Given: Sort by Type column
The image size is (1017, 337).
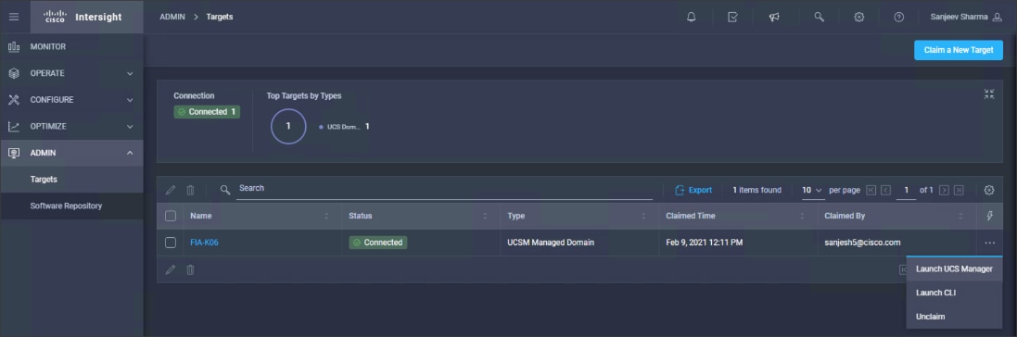Looking at the screenshot, I should pyautogui.click(x=643, y=216).
